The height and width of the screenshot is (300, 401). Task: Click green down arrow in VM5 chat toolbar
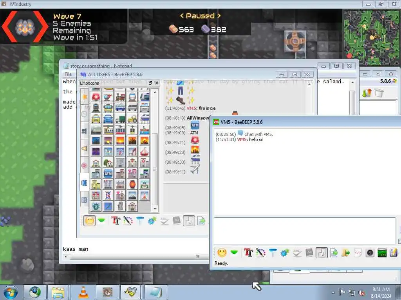coord(234,253)
